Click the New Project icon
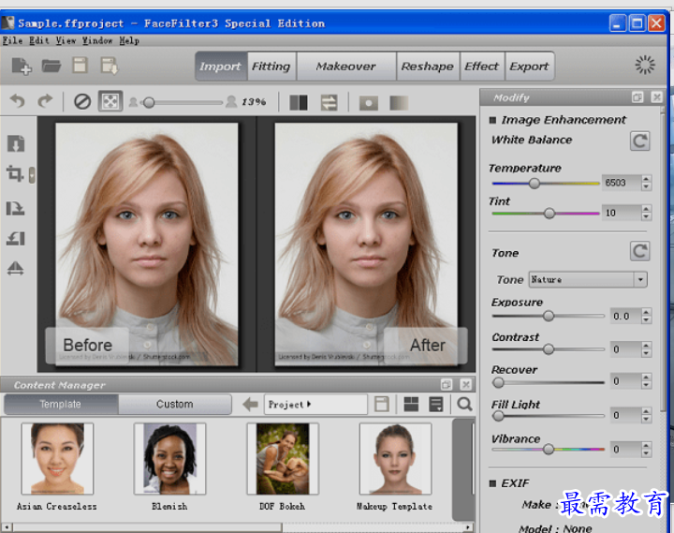Viewport: 674px width, 533px height. click(21, 66)
